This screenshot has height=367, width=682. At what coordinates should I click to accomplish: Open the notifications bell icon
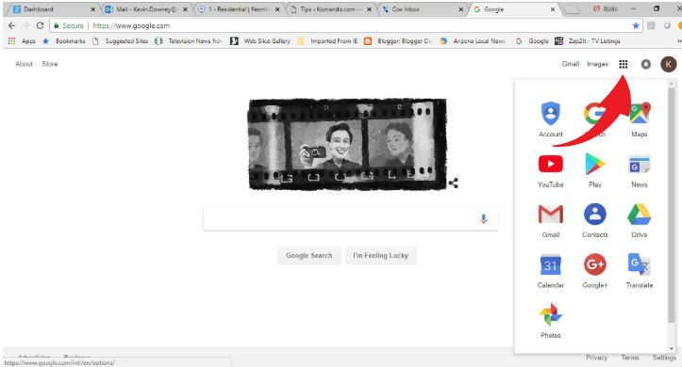click(x=646, y=64)
